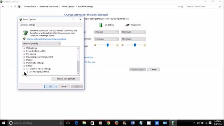Image resolution: width=224 pixels, height=126 pixels.
Task: Select the Advanced settings tab
Action: (x=27, y=25)
